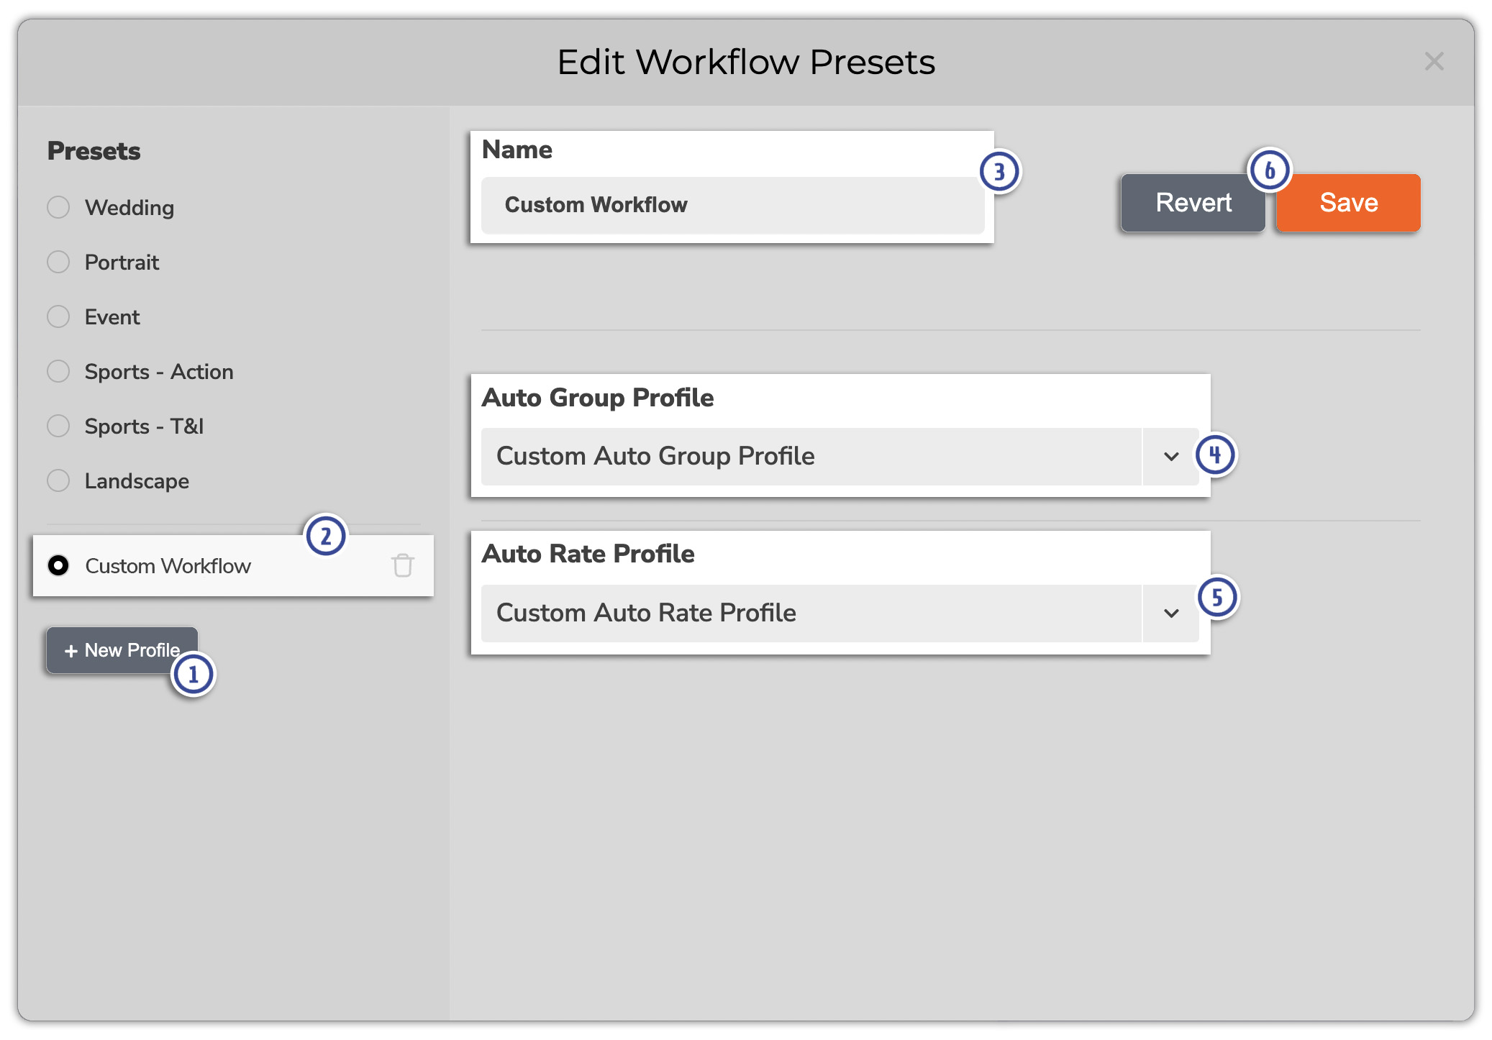The image size is (1492, 1040).
Task: Create a New Profile
Action: (x=122, y=650)
